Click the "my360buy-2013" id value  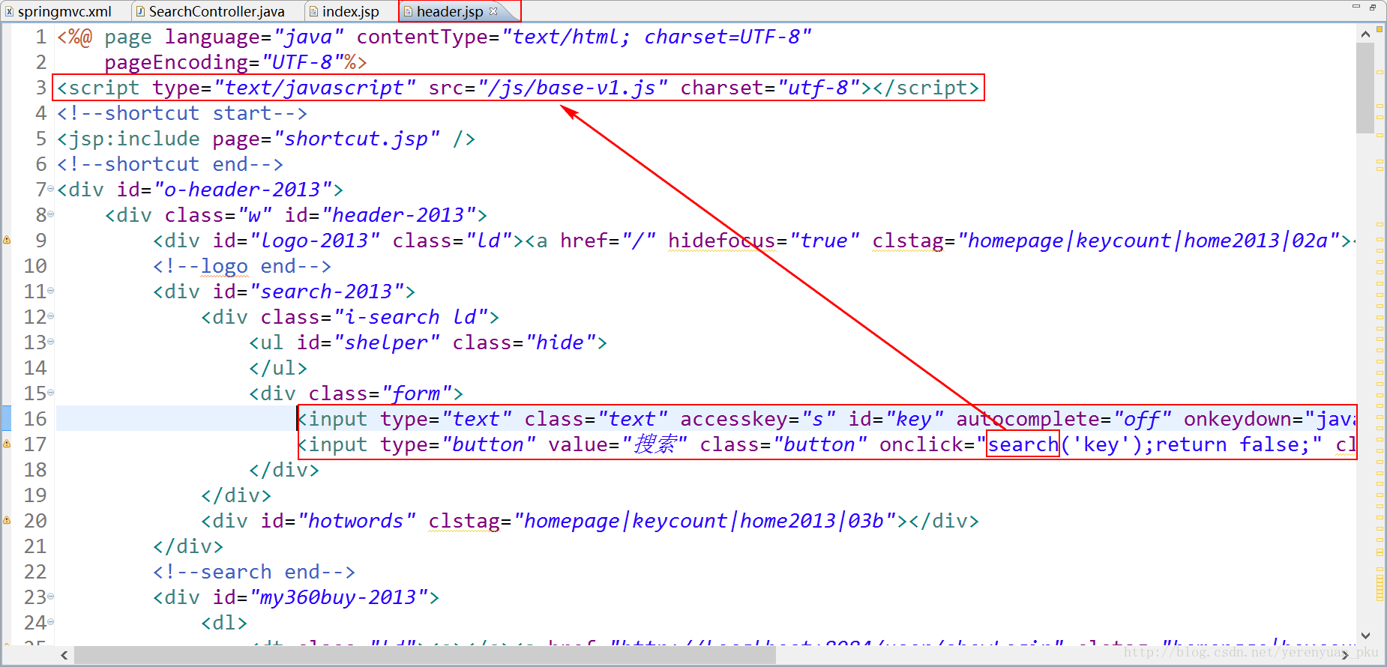[338, 597]
